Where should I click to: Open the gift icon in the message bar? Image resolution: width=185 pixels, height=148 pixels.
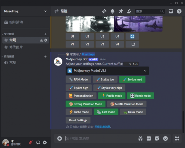[140, 138]
